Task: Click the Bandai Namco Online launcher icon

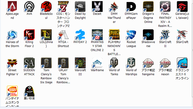Action: tap(12, 91)
